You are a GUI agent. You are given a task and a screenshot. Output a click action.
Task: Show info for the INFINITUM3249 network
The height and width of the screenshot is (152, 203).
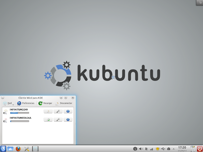pyautogui.click(x=68, y=111)
